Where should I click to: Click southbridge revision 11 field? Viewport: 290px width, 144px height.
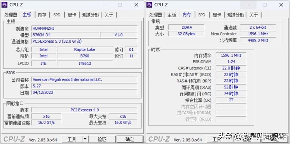[x=131, y=56]
